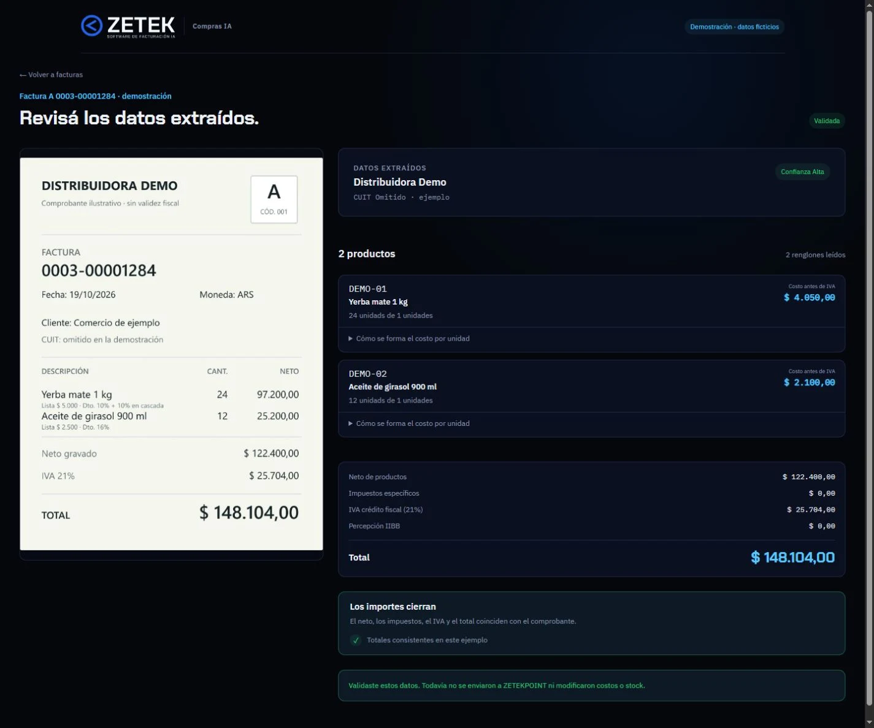The image size is (874, 728).
Task: Click 24 unidades de 1 unidades text
Action: point(391,316)
